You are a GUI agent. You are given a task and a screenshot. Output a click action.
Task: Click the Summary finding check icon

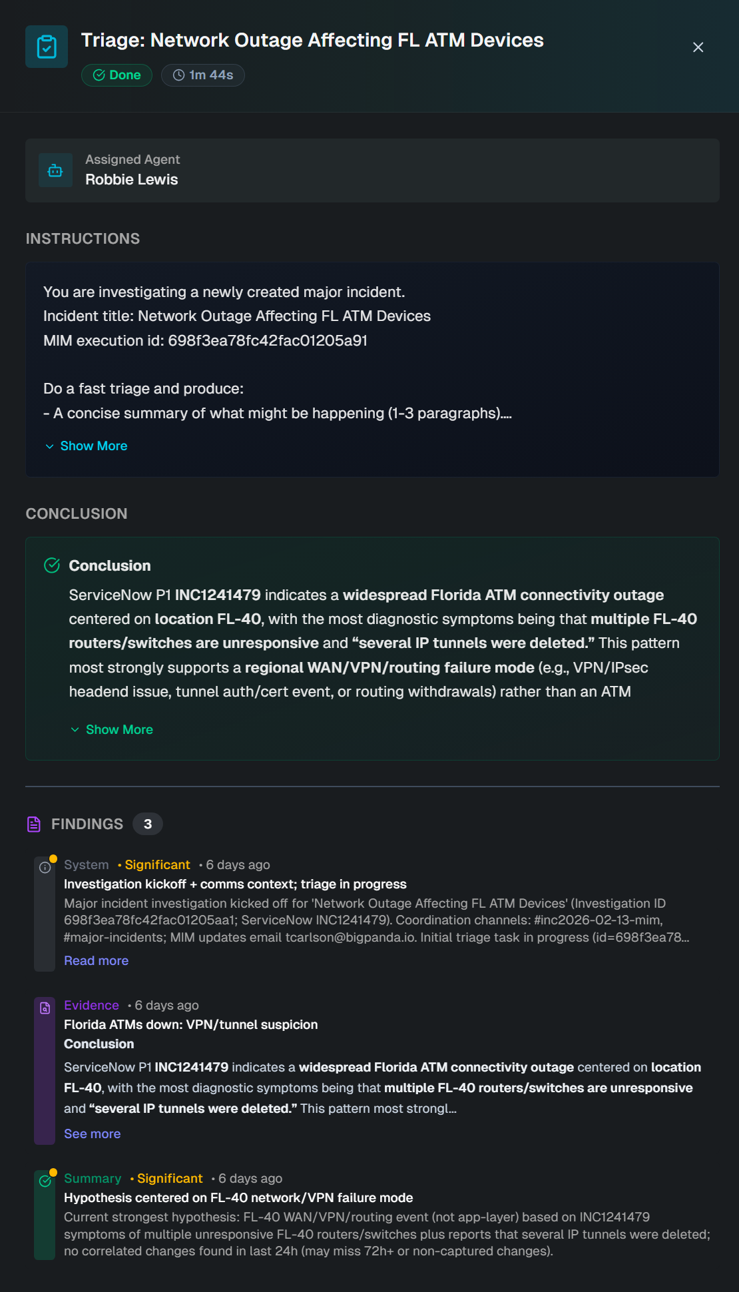click(45, 1181)
